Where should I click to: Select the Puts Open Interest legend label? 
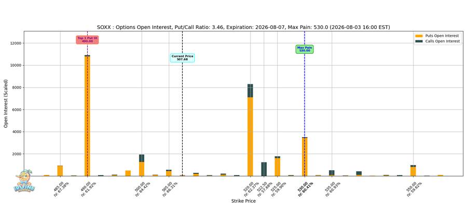click(x=442, y=36)
